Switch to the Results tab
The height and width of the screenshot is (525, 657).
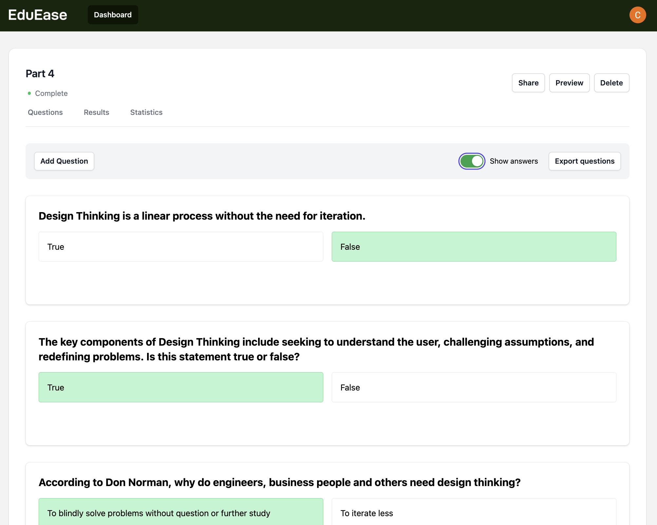[x=96, y=112]
